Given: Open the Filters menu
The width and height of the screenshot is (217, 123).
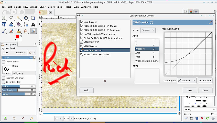Looking at the screenshot, I should (x=68, y=7).
